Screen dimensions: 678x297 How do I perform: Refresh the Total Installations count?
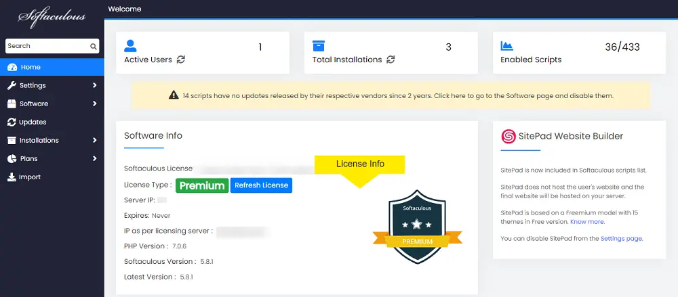391,60
